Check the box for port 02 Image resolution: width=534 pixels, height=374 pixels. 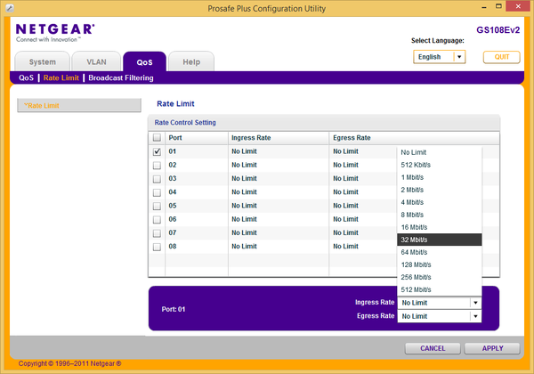point(158,166)
